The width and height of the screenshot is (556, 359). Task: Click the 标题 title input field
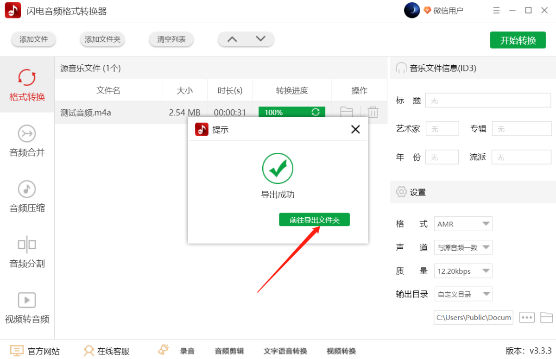488,100
